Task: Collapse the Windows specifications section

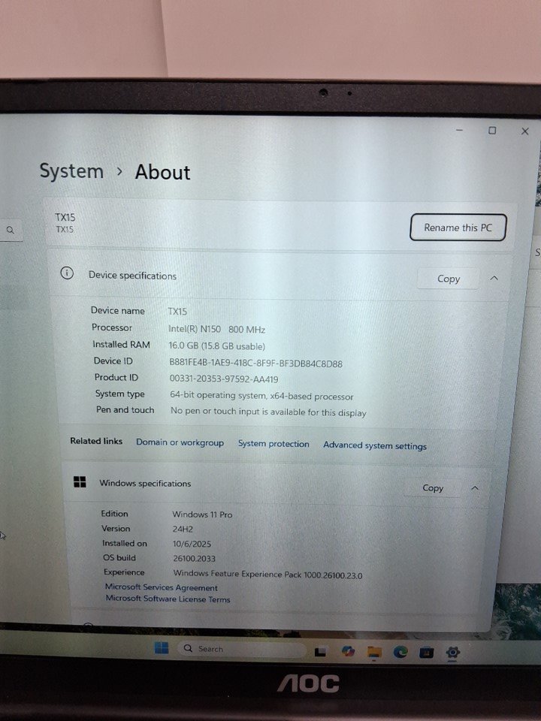Action: [474, 487]
